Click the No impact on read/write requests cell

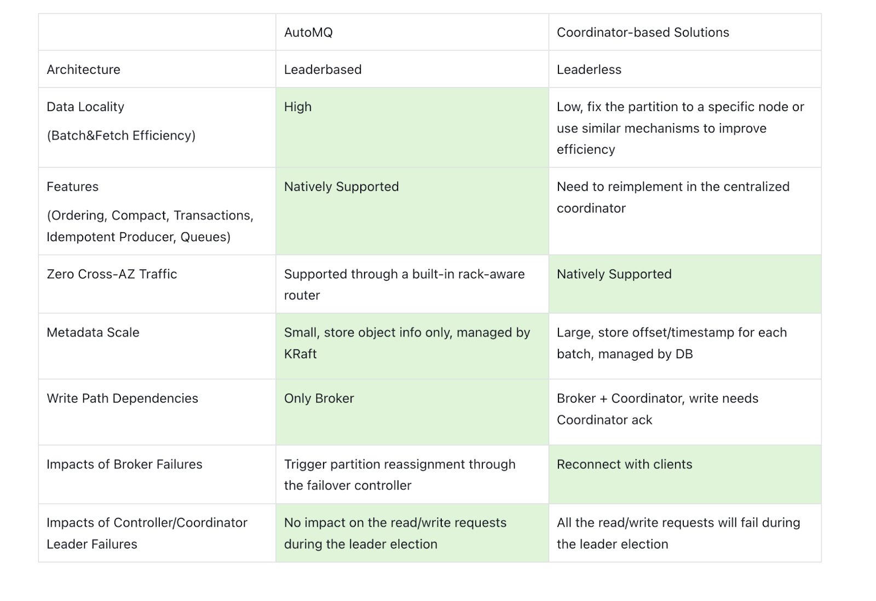[395, 533]
